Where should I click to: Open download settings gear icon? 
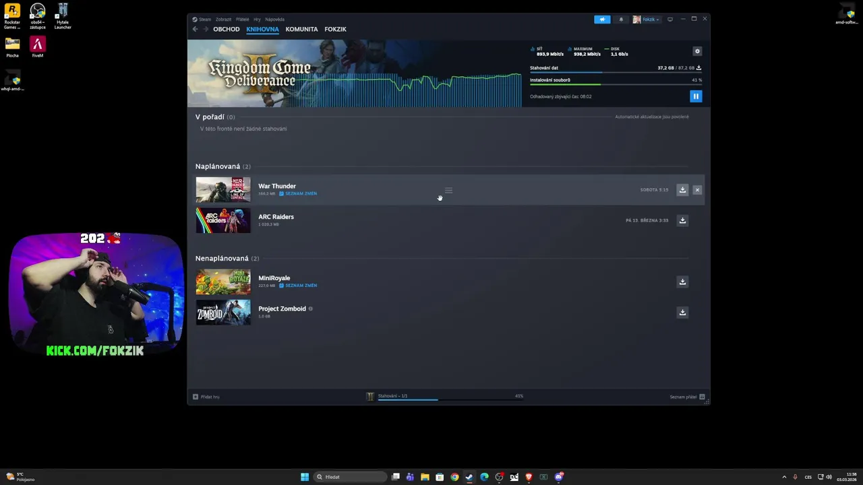[697, 51]
